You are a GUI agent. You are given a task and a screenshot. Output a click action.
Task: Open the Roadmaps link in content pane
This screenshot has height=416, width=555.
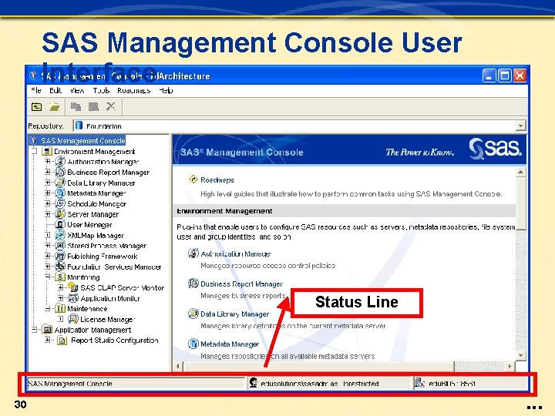click(217, 180)
